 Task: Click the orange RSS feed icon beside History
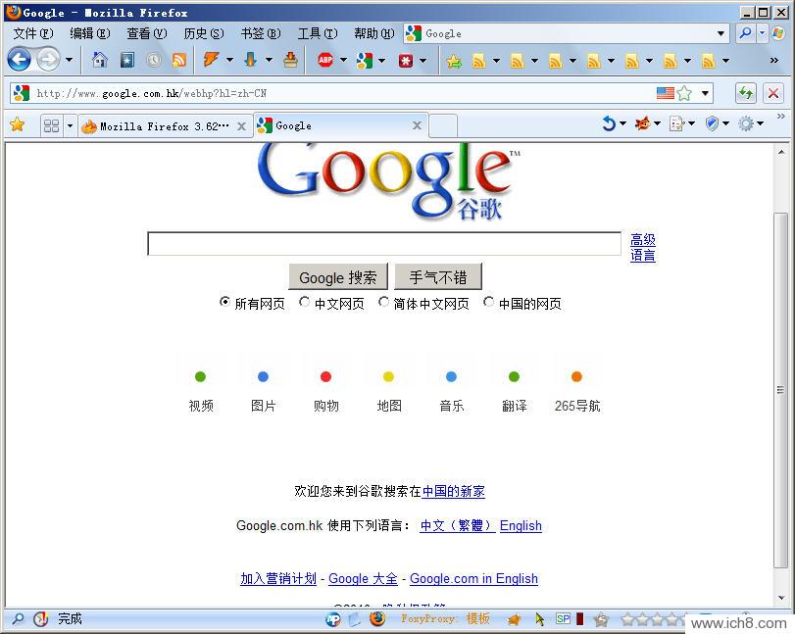click(179, 61)
